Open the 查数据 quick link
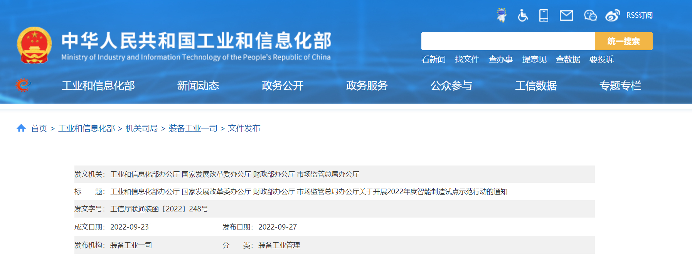 (568, 59)
